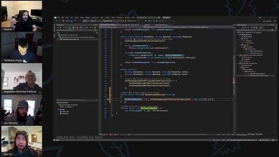The height and width of the screenshot is (157, 279).
Task: Collapse the Models folder
Action: 240,39
